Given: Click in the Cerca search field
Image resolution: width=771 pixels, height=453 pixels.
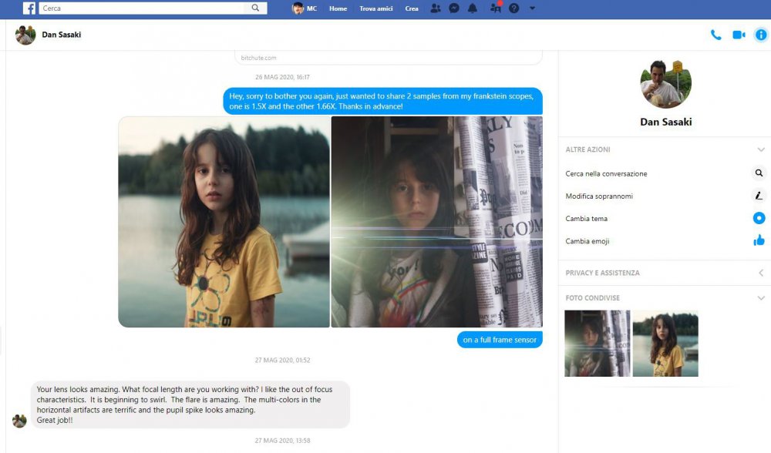Looking at the screenshot, I should pyautogui.click(x=143, y=8).
